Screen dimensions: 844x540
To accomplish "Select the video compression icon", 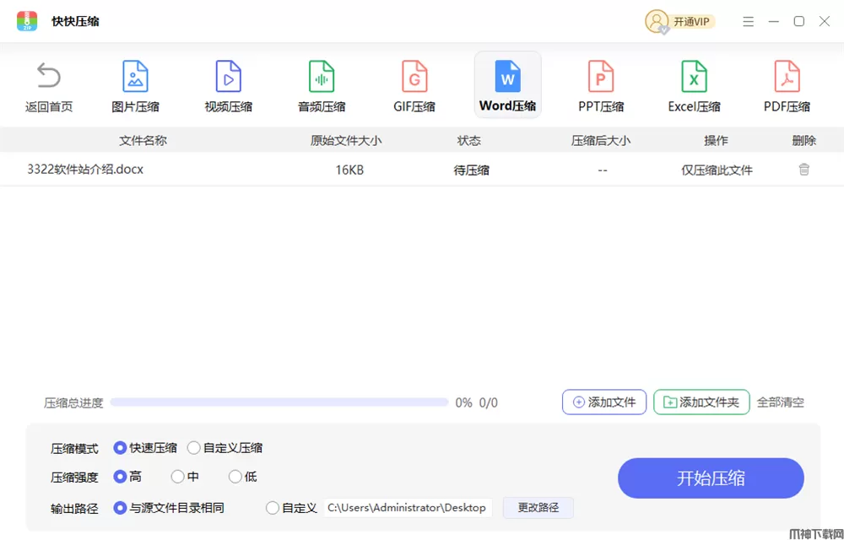I will (228, 77).
